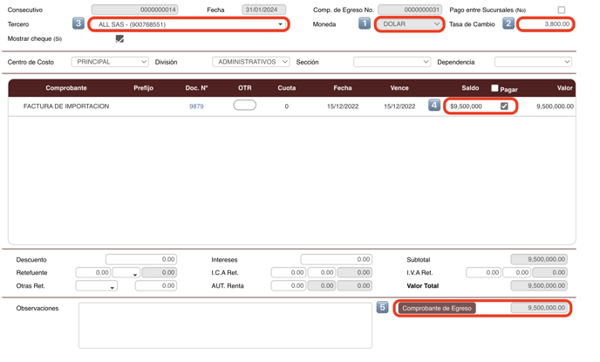Click the Observaciones text area
The width and height of the screenshot is (600, 362).
click(225, 325)
